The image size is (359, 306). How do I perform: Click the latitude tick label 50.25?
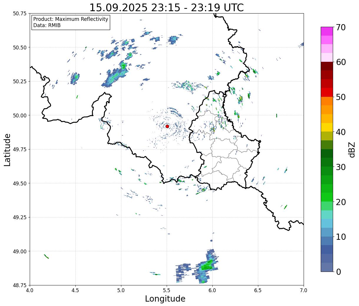[20, 82]
